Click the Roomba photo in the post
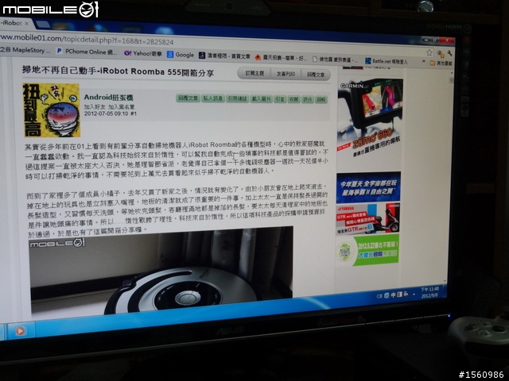 pyautogui.click(x=161, y=272)
